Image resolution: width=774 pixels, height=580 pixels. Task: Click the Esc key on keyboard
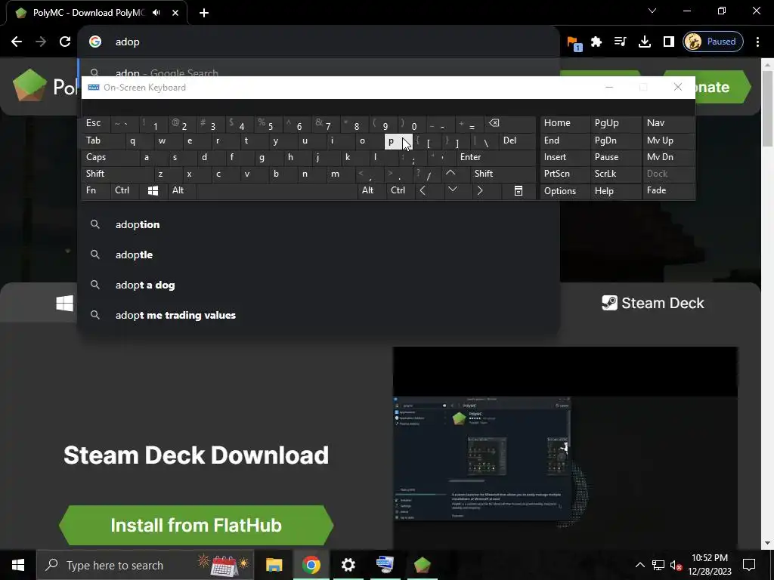pos(96,124)
